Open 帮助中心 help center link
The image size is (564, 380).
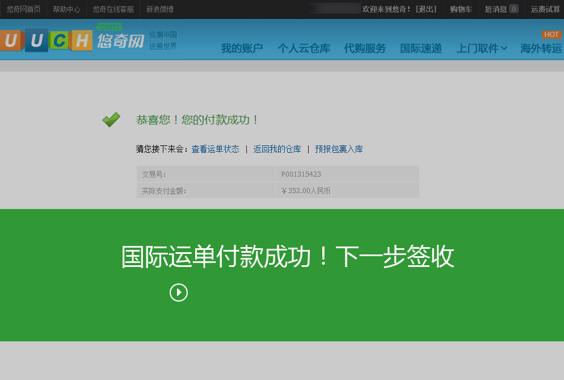point(66,9)
